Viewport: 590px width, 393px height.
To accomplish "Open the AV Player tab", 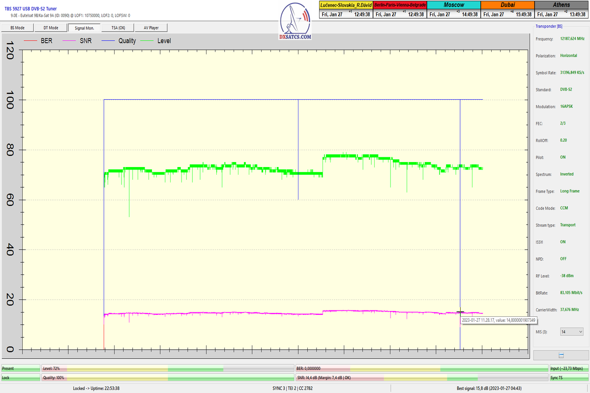I will point(152,28).
